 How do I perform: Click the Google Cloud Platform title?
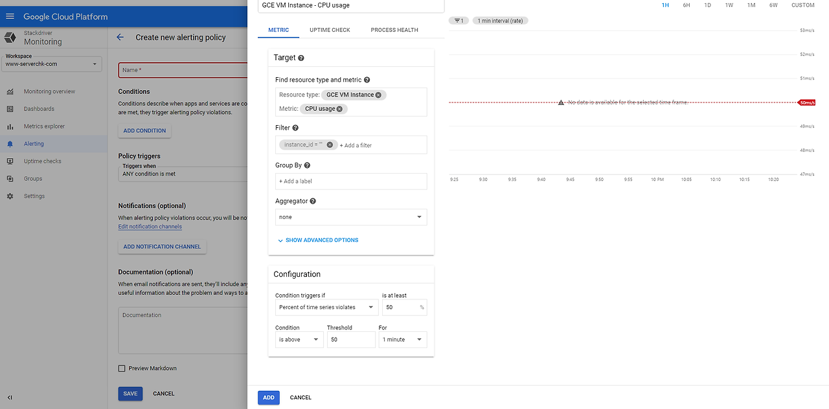pos(65,16)
